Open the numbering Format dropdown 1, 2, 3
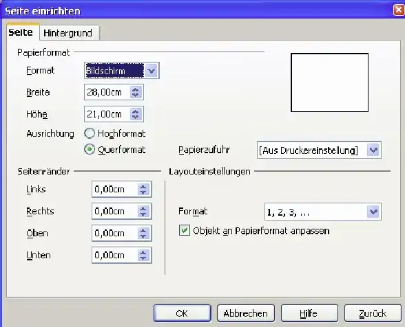The width and height of the screenshot is (405, 327). click(373, 212)
